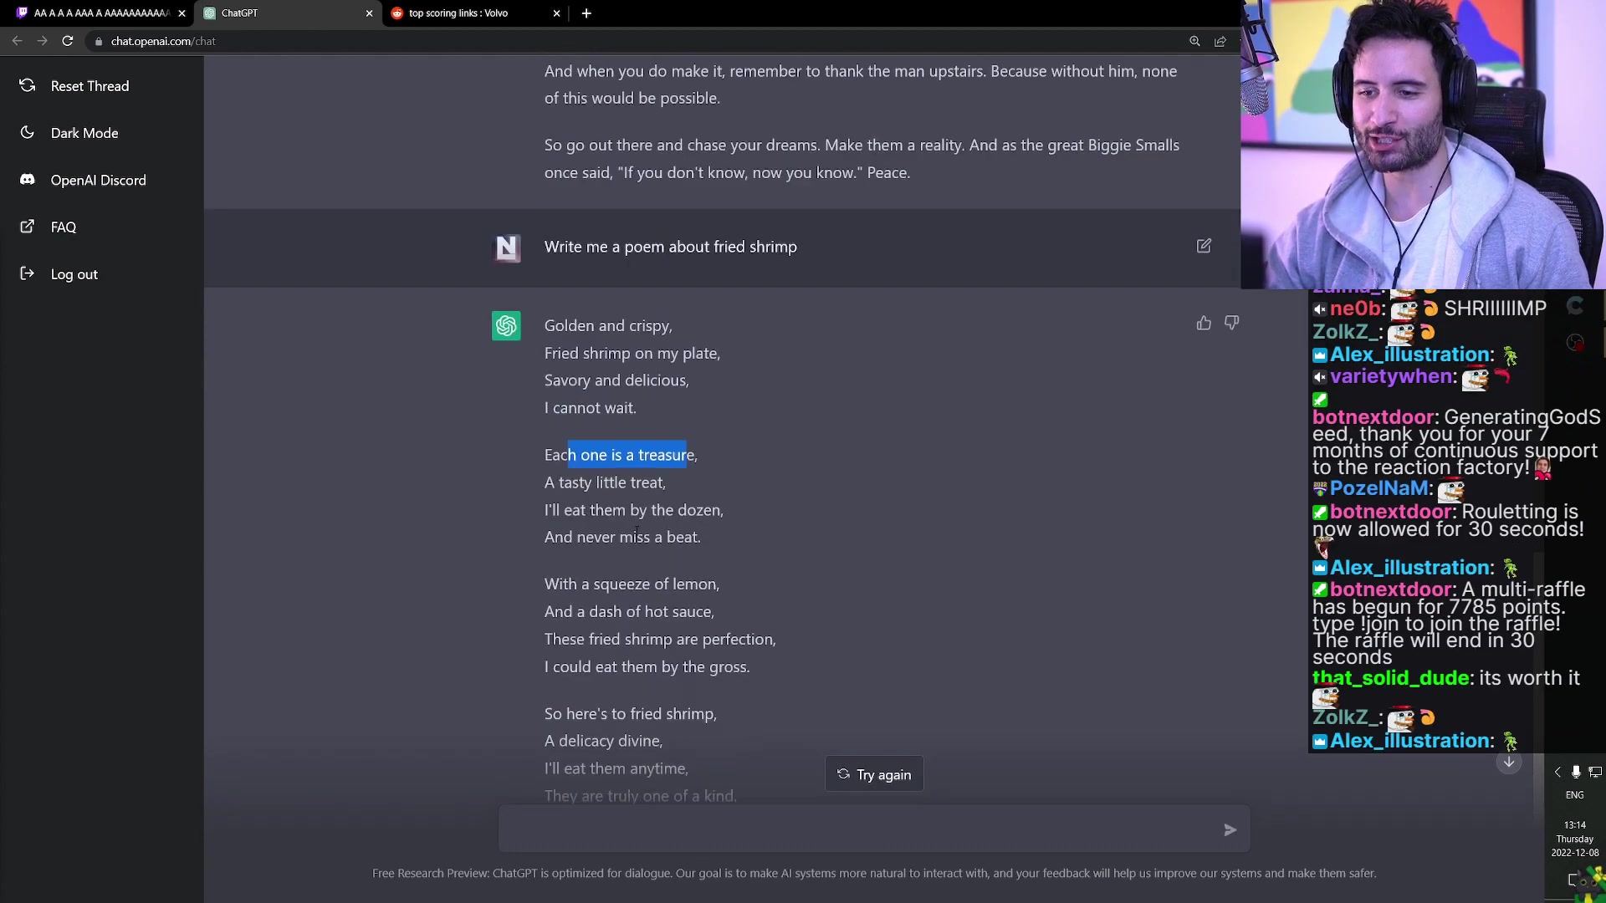The image size is (1606, 903).
Task: Go forward in browser history
Action: pyautogui.click(x=42, y=41)
